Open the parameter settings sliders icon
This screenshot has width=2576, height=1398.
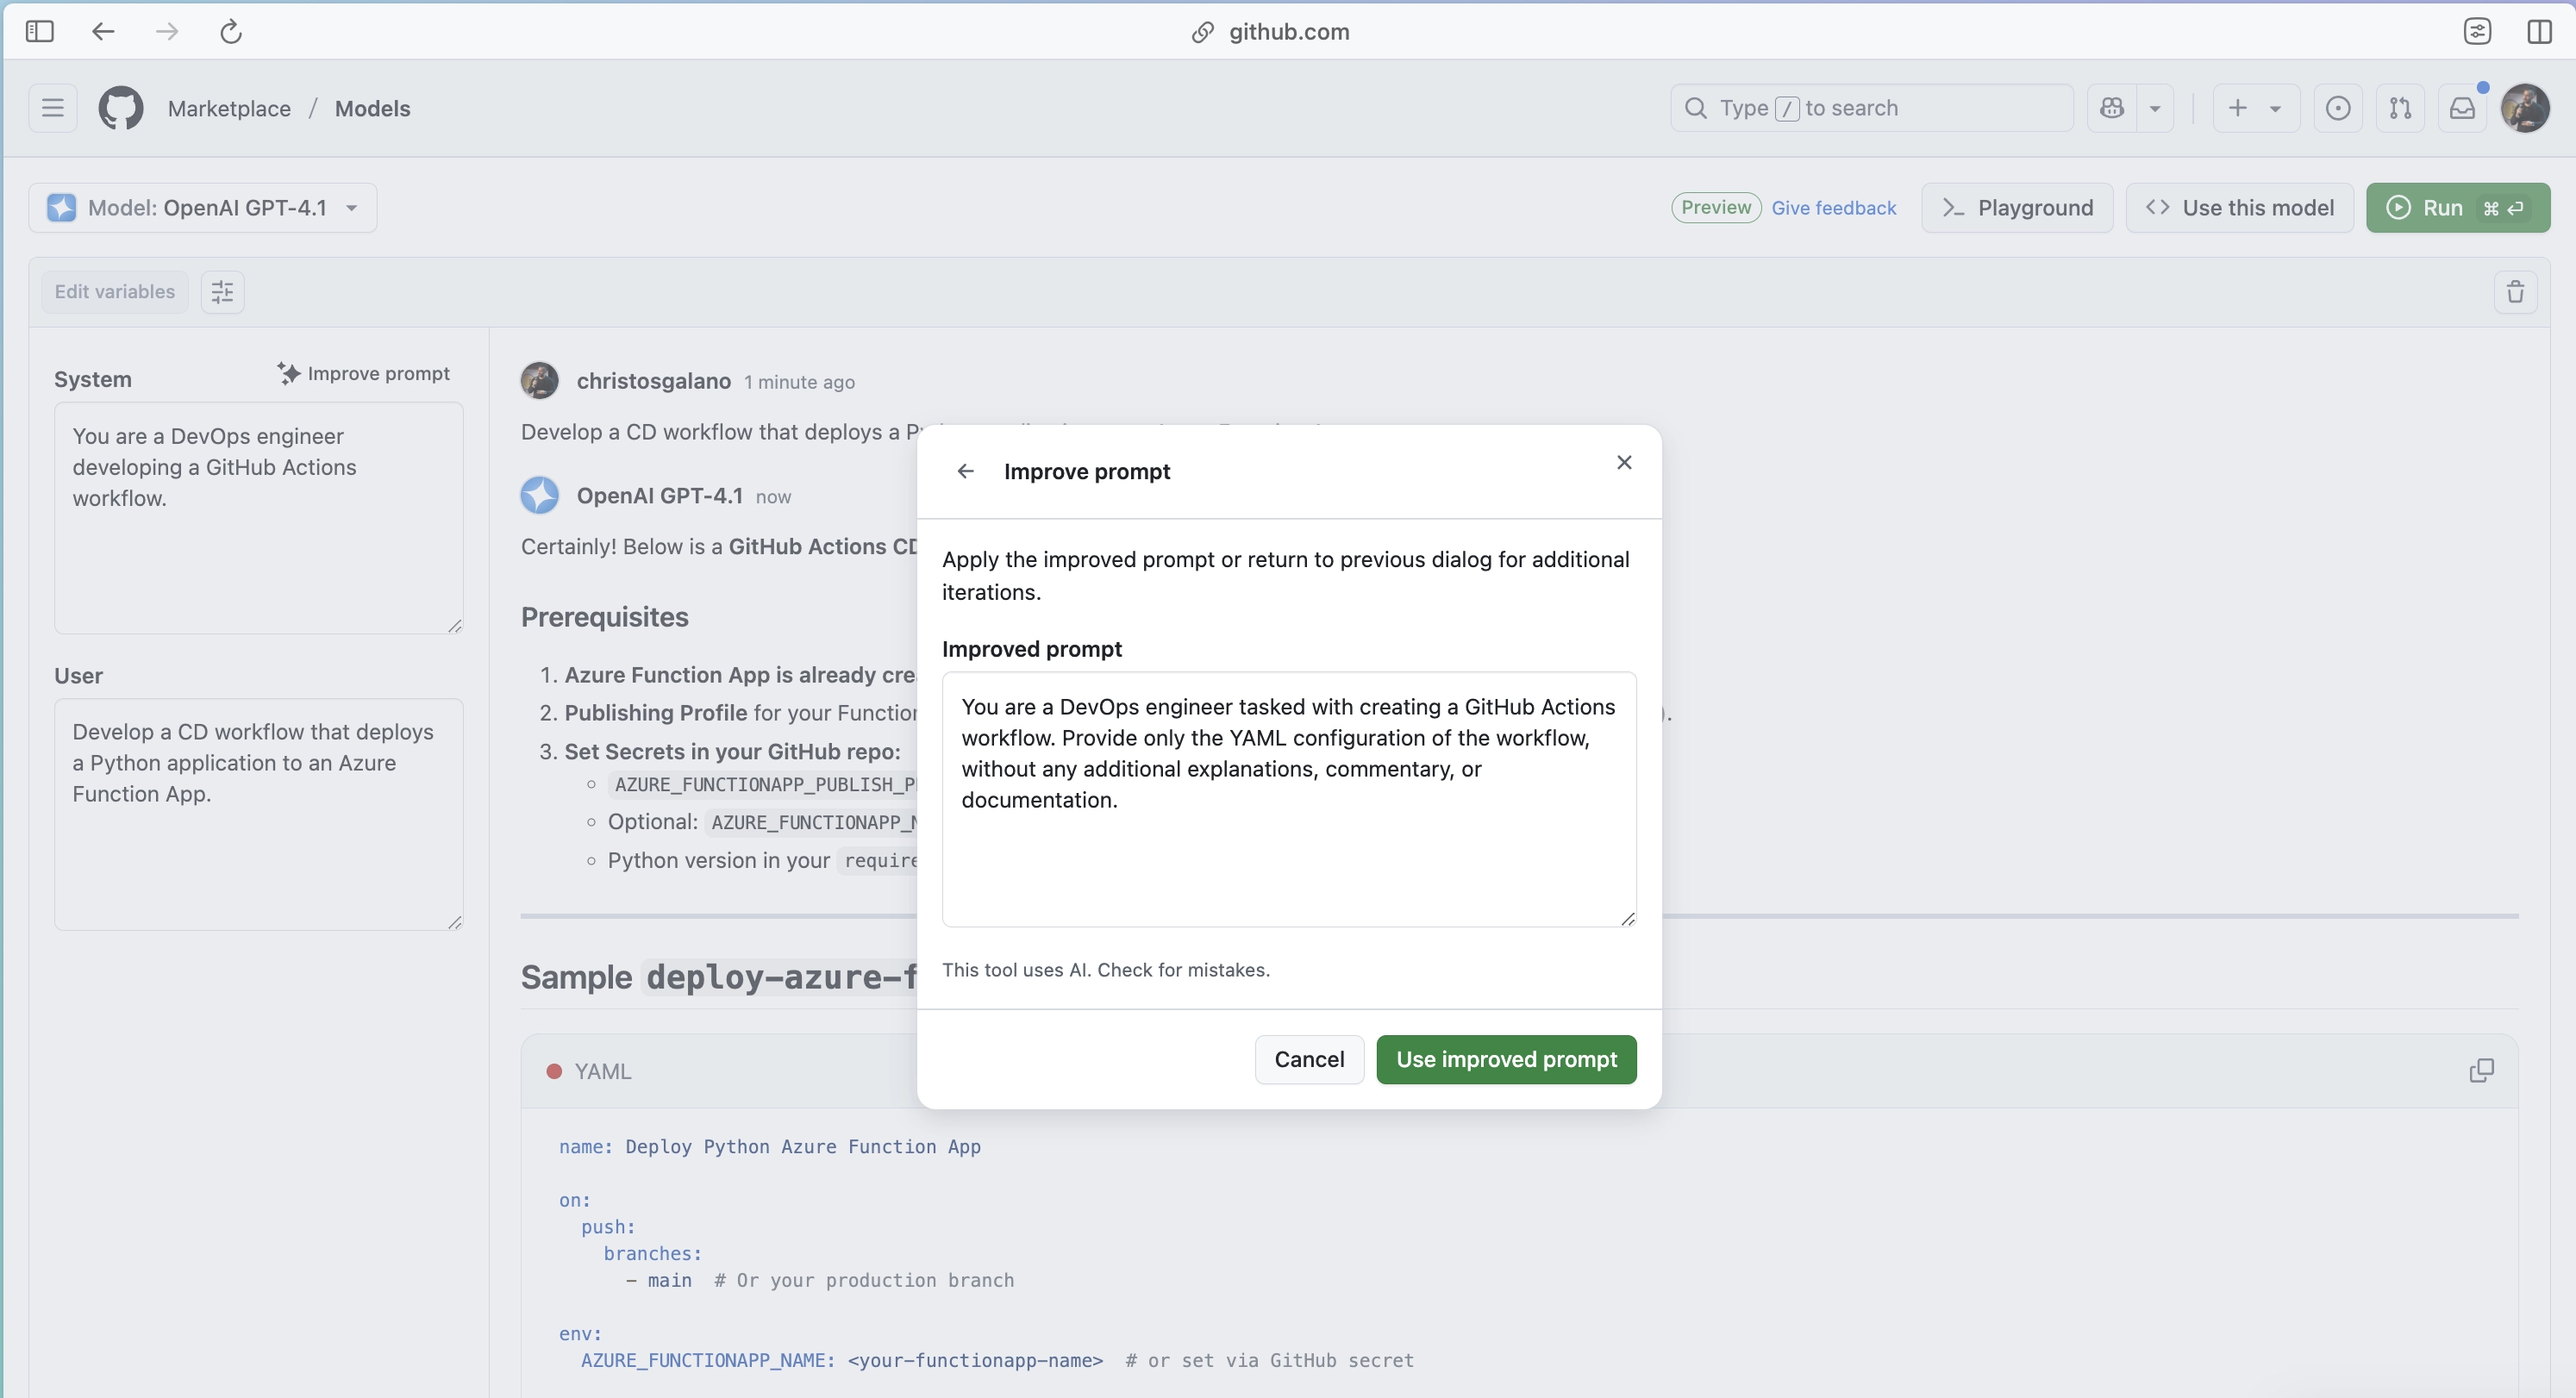click(x=222, y=292)
